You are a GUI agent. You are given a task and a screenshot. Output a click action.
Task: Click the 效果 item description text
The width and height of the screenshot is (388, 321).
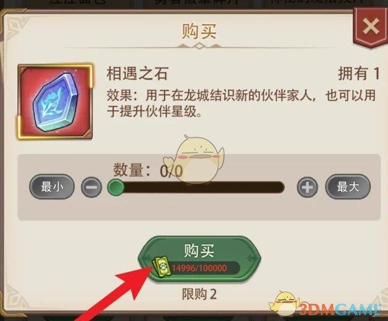pos(241,103)
